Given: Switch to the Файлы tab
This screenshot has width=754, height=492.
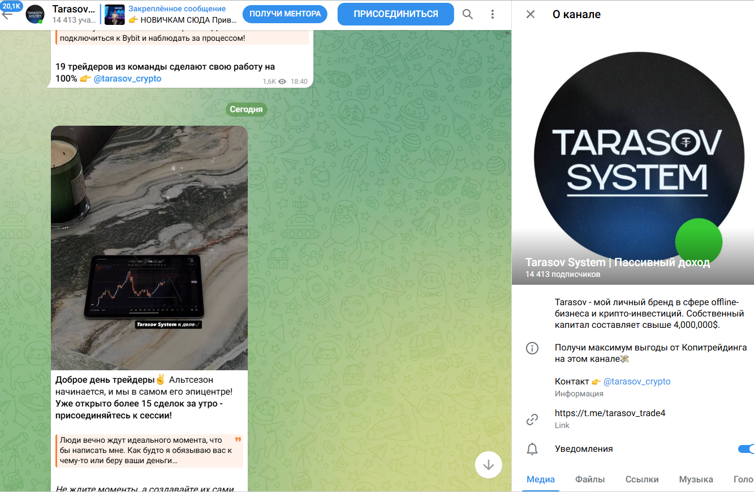Looking at the screenshot, I should (590, 479).
